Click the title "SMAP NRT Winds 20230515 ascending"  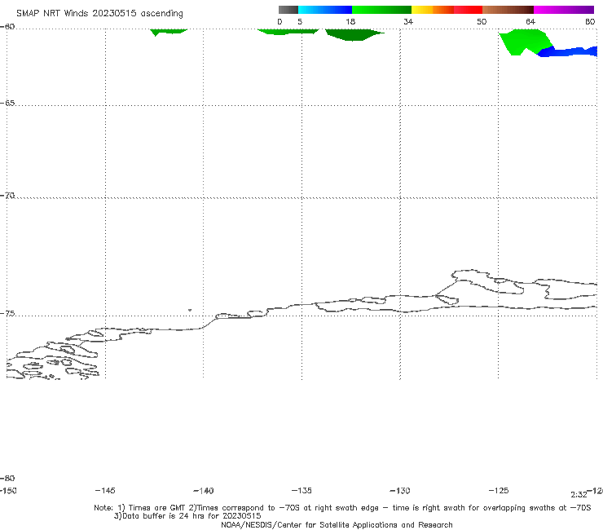pos(99,13)
